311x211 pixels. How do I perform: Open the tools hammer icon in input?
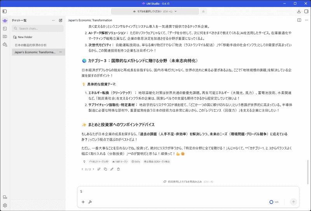point(90,202)
